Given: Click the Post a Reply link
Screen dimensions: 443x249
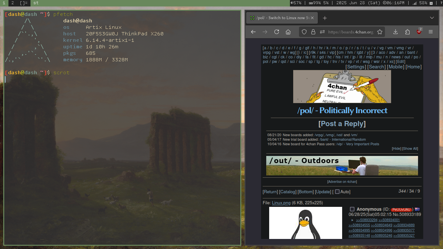Looking at the screenshot, I should pyautogui.click(x=342, y=124).
